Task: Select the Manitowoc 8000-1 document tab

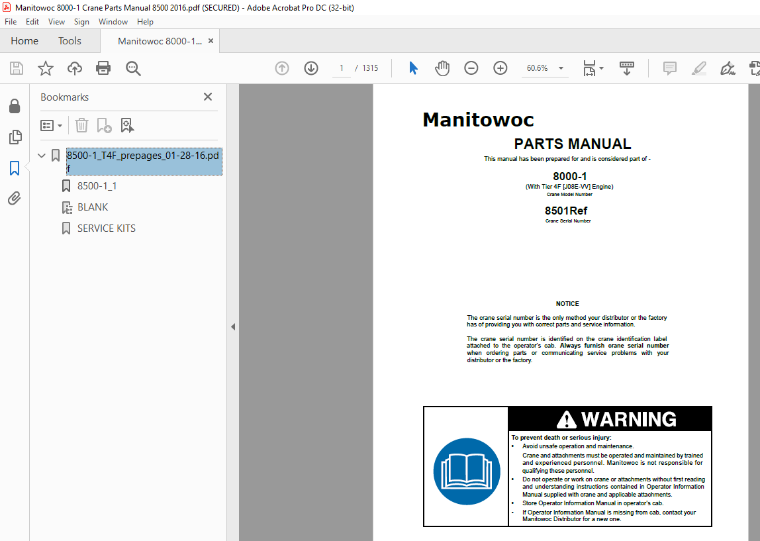Action: coord(160,41)
